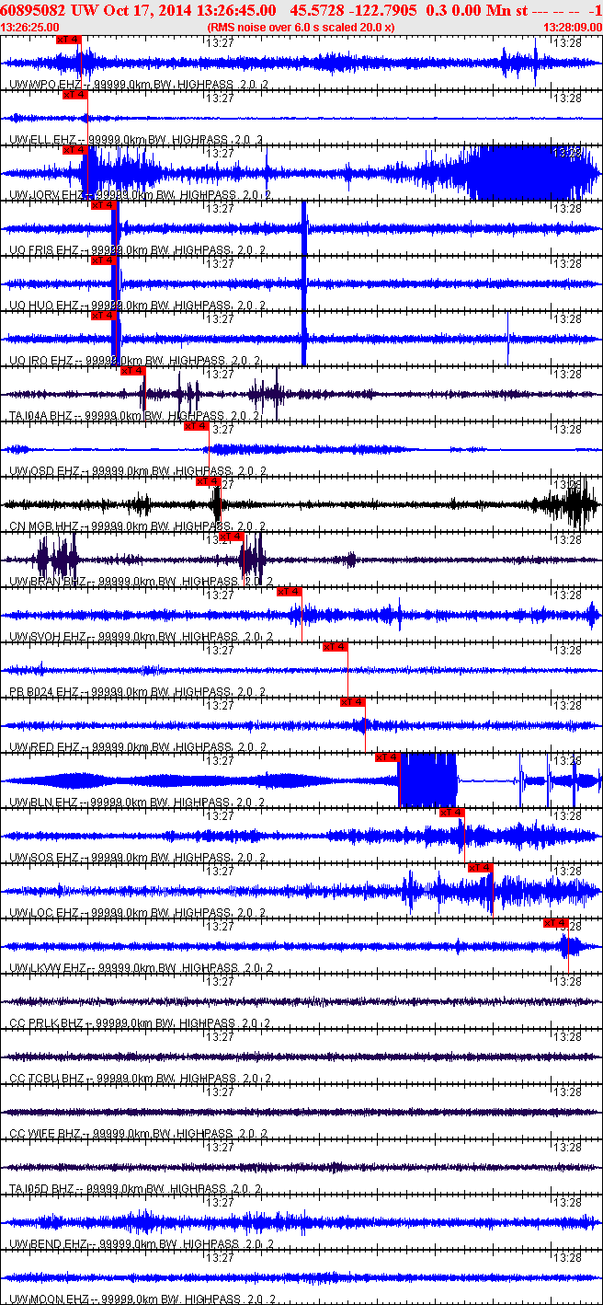Click the high-amplitude burst on UW BLN trace

point(427,780)
